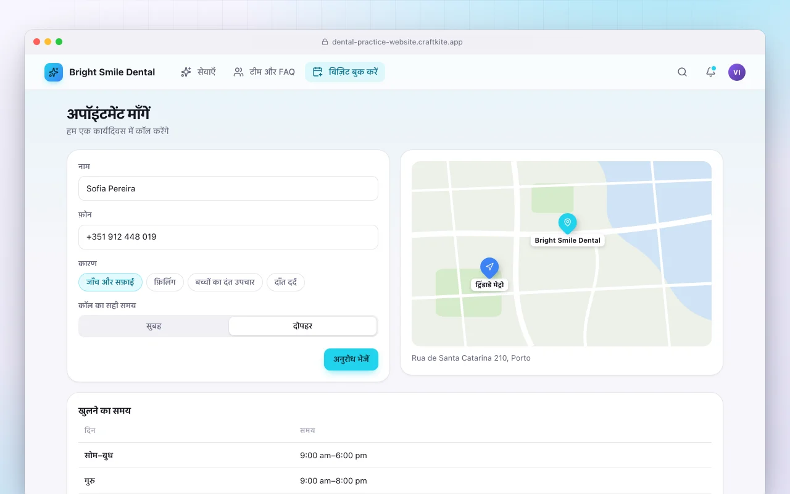This screenshot has width=790, height=494.
Task: Click the खुलने का समय heading
Action: click(x=104, y=411)
